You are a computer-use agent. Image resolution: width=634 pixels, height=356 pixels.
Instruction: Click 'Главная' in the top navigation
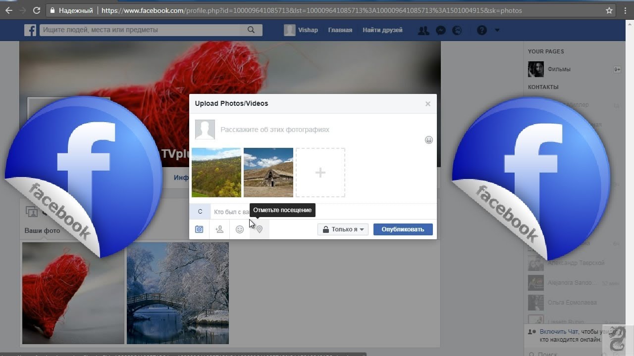point(340,30)
